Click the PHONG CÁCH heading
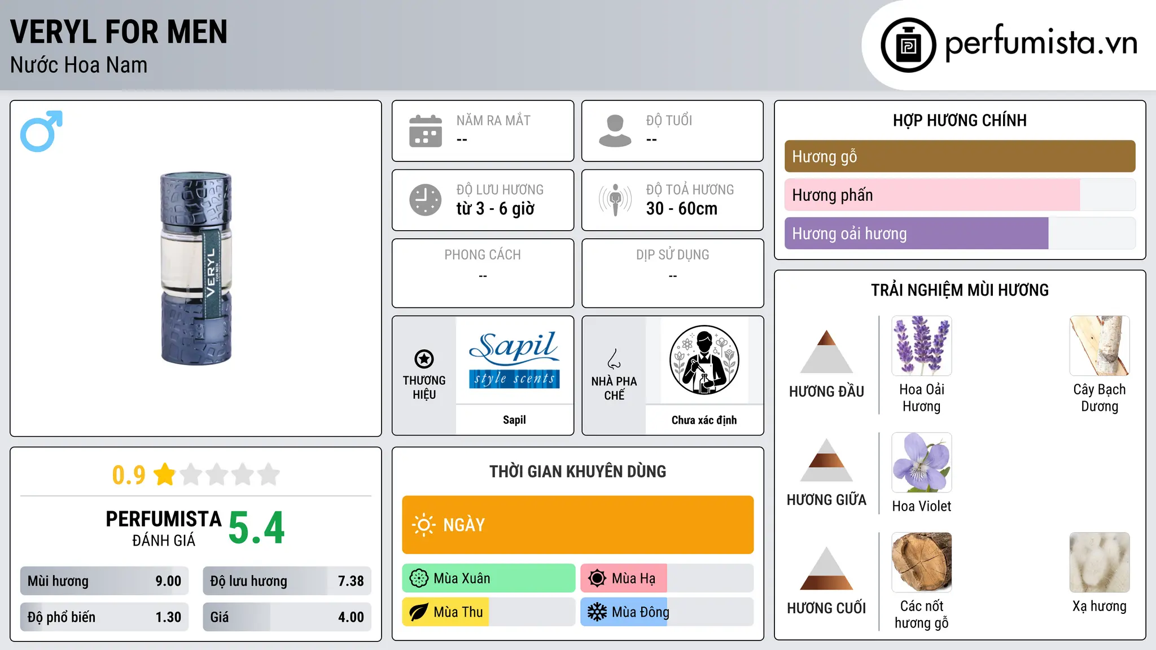The width and height of the screenshot is (1156, 650). (x=483, y=255)
